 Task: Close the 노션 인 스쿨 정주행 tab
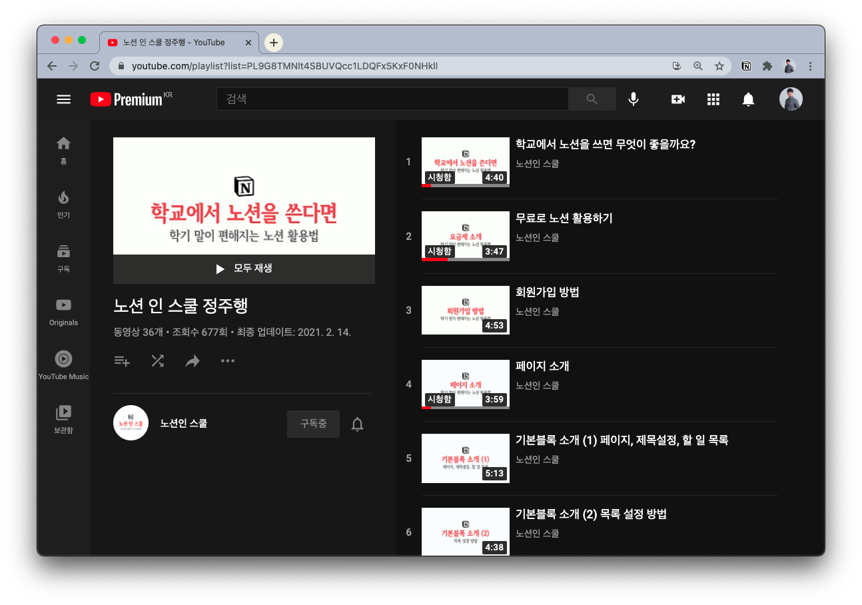[248, 42]
